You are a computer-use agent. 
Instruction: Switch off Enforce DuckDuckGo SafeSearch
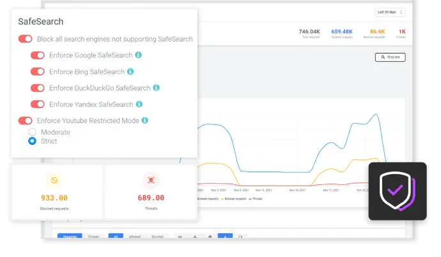[x=38, y=88]
